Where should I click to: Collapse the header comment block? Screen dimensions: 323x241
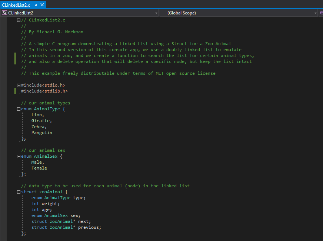point(18,20)
